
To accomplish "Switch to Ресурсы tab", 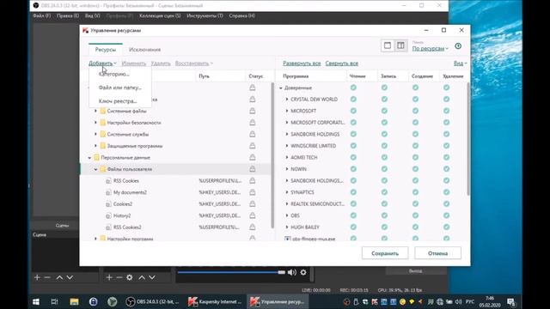I will pos(105,50).
